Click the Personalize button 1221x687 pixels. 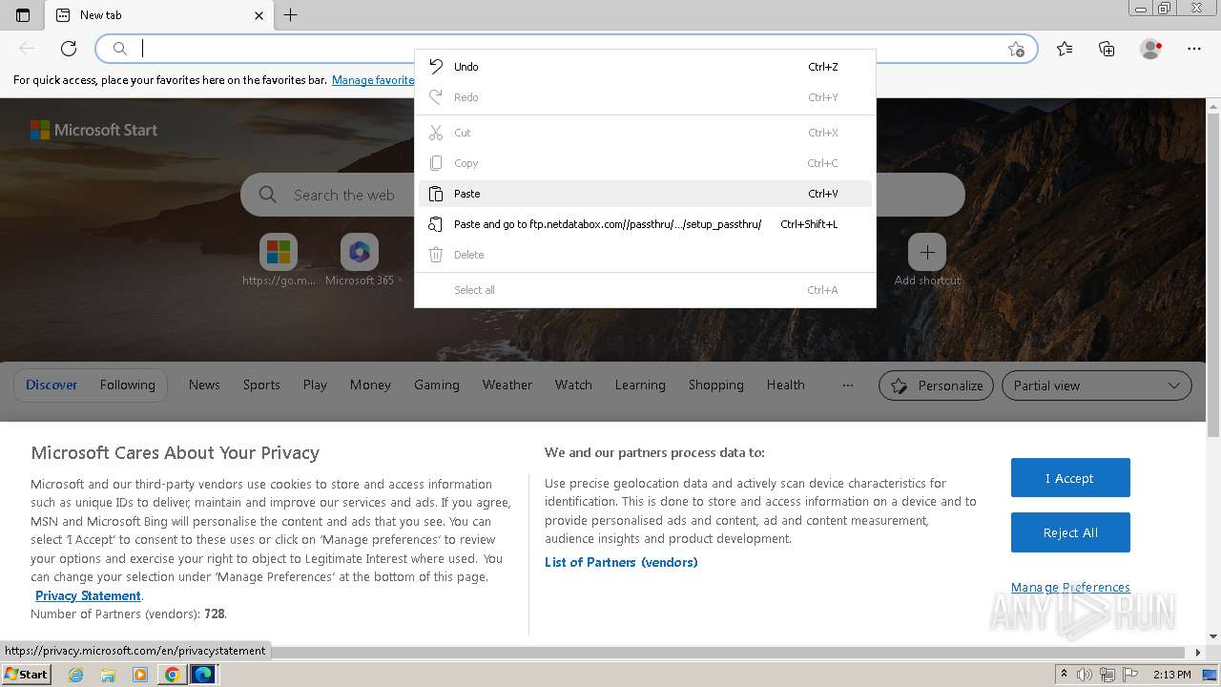point(936,385)
